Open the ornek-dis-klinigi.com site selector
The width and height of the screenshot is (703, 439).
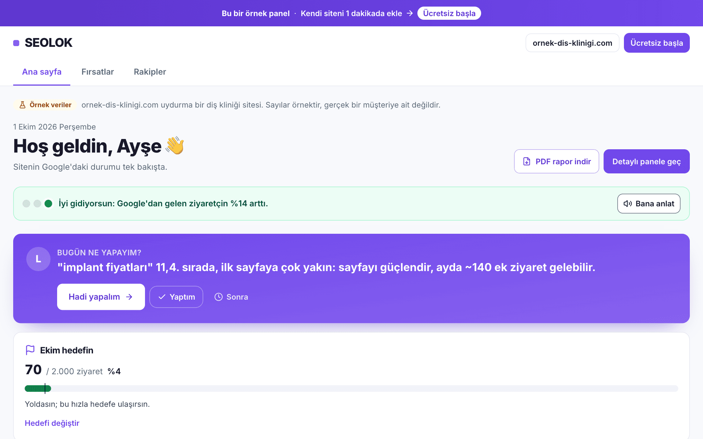pos(572,43)
